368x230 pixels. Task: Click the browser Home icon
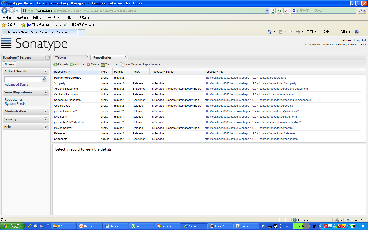[270, 32]
